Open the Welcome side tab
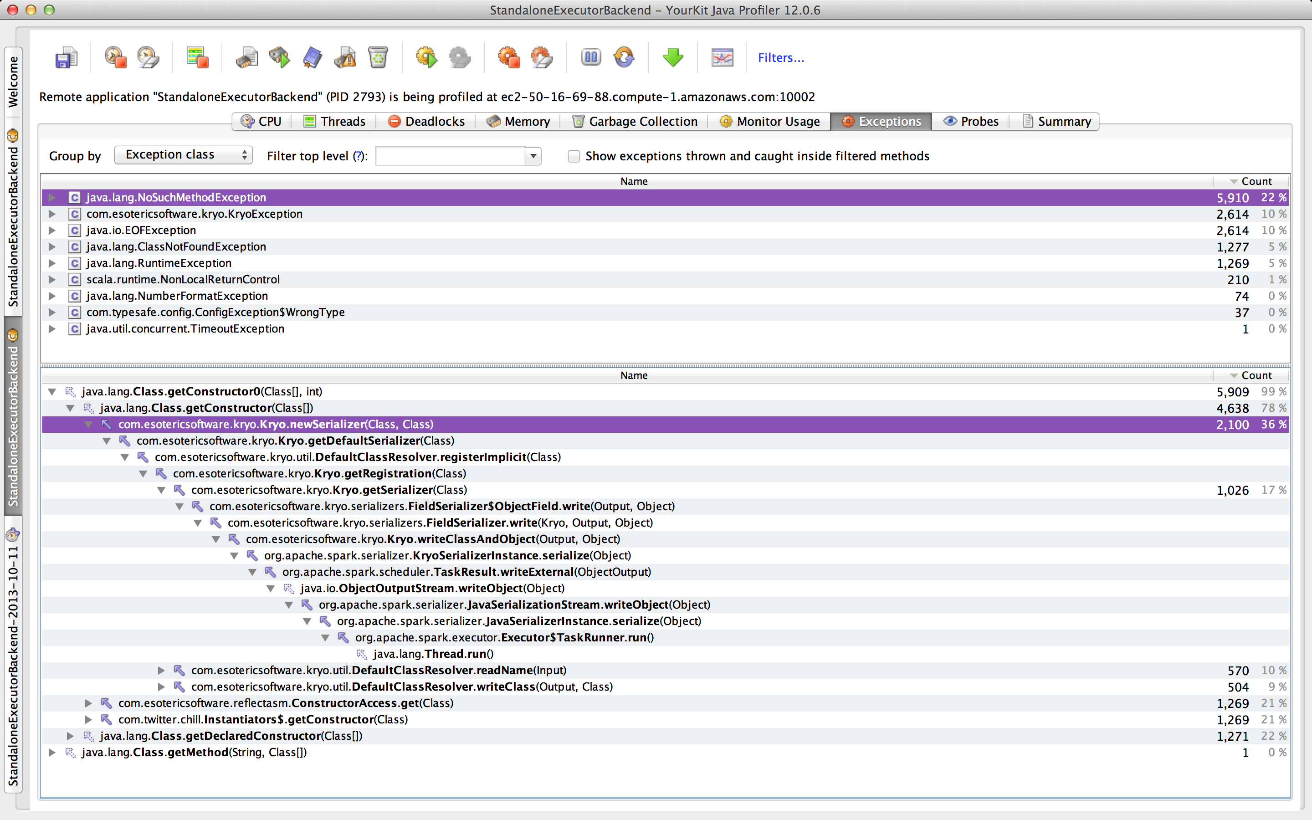This screenshot has width=1312, height=820. [13, 82]
